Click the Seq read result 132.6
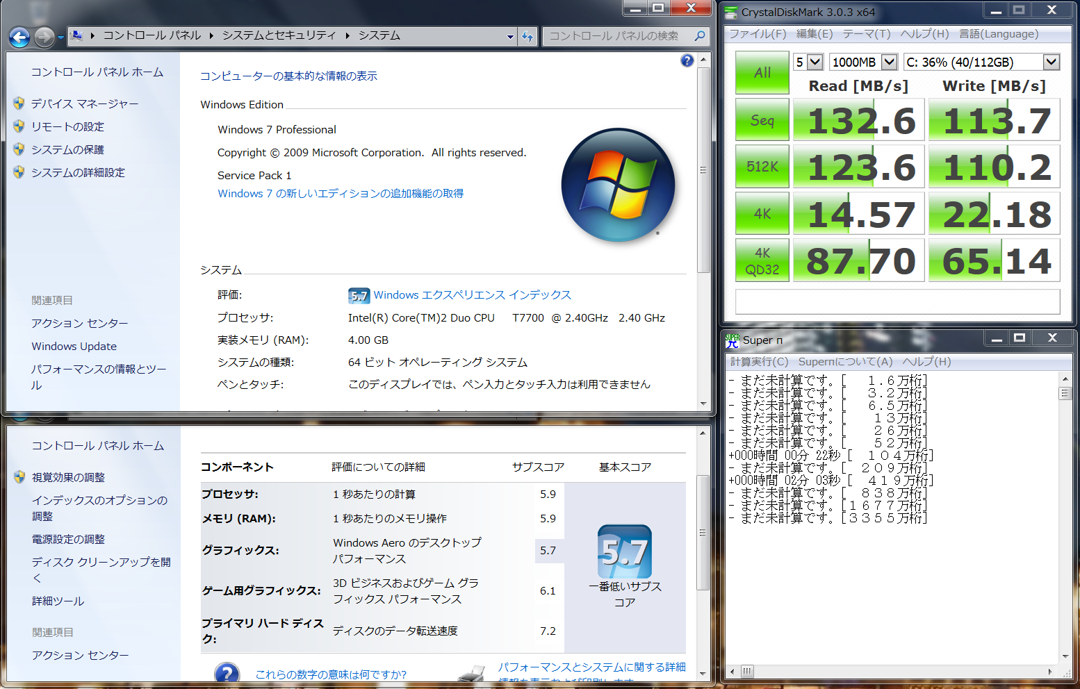This screenshot has width=1080, height=689. 859,119
